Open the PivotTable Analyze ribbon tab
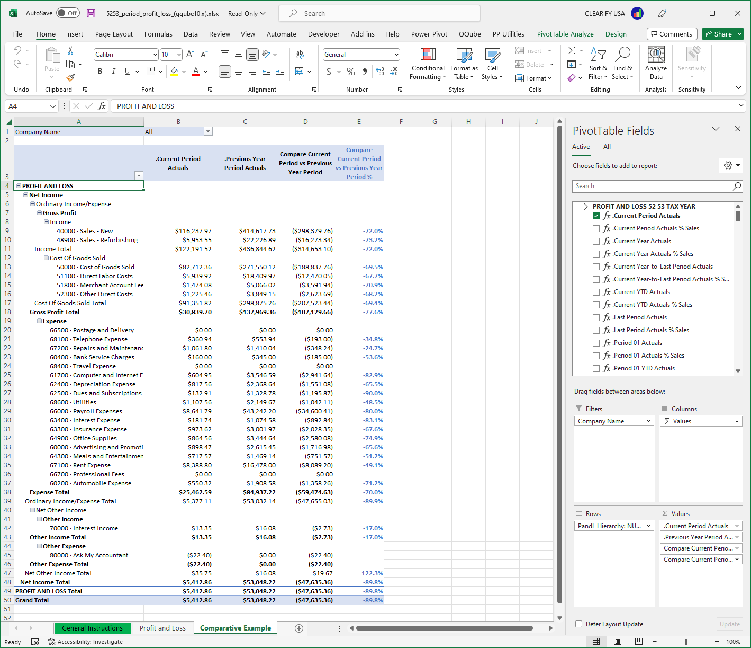The height and width of the screenshot is (648, 751). pyautogui.click(x=565, y=34)
